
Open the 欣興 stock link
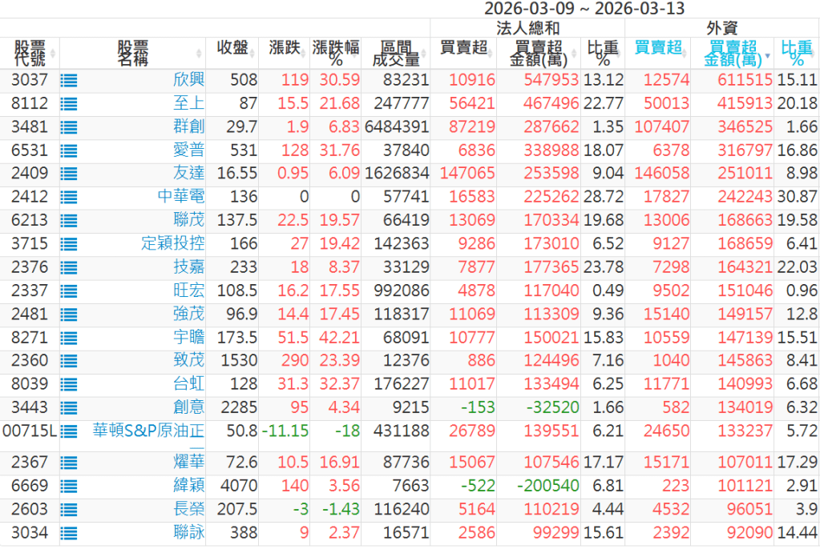(188, 80)
